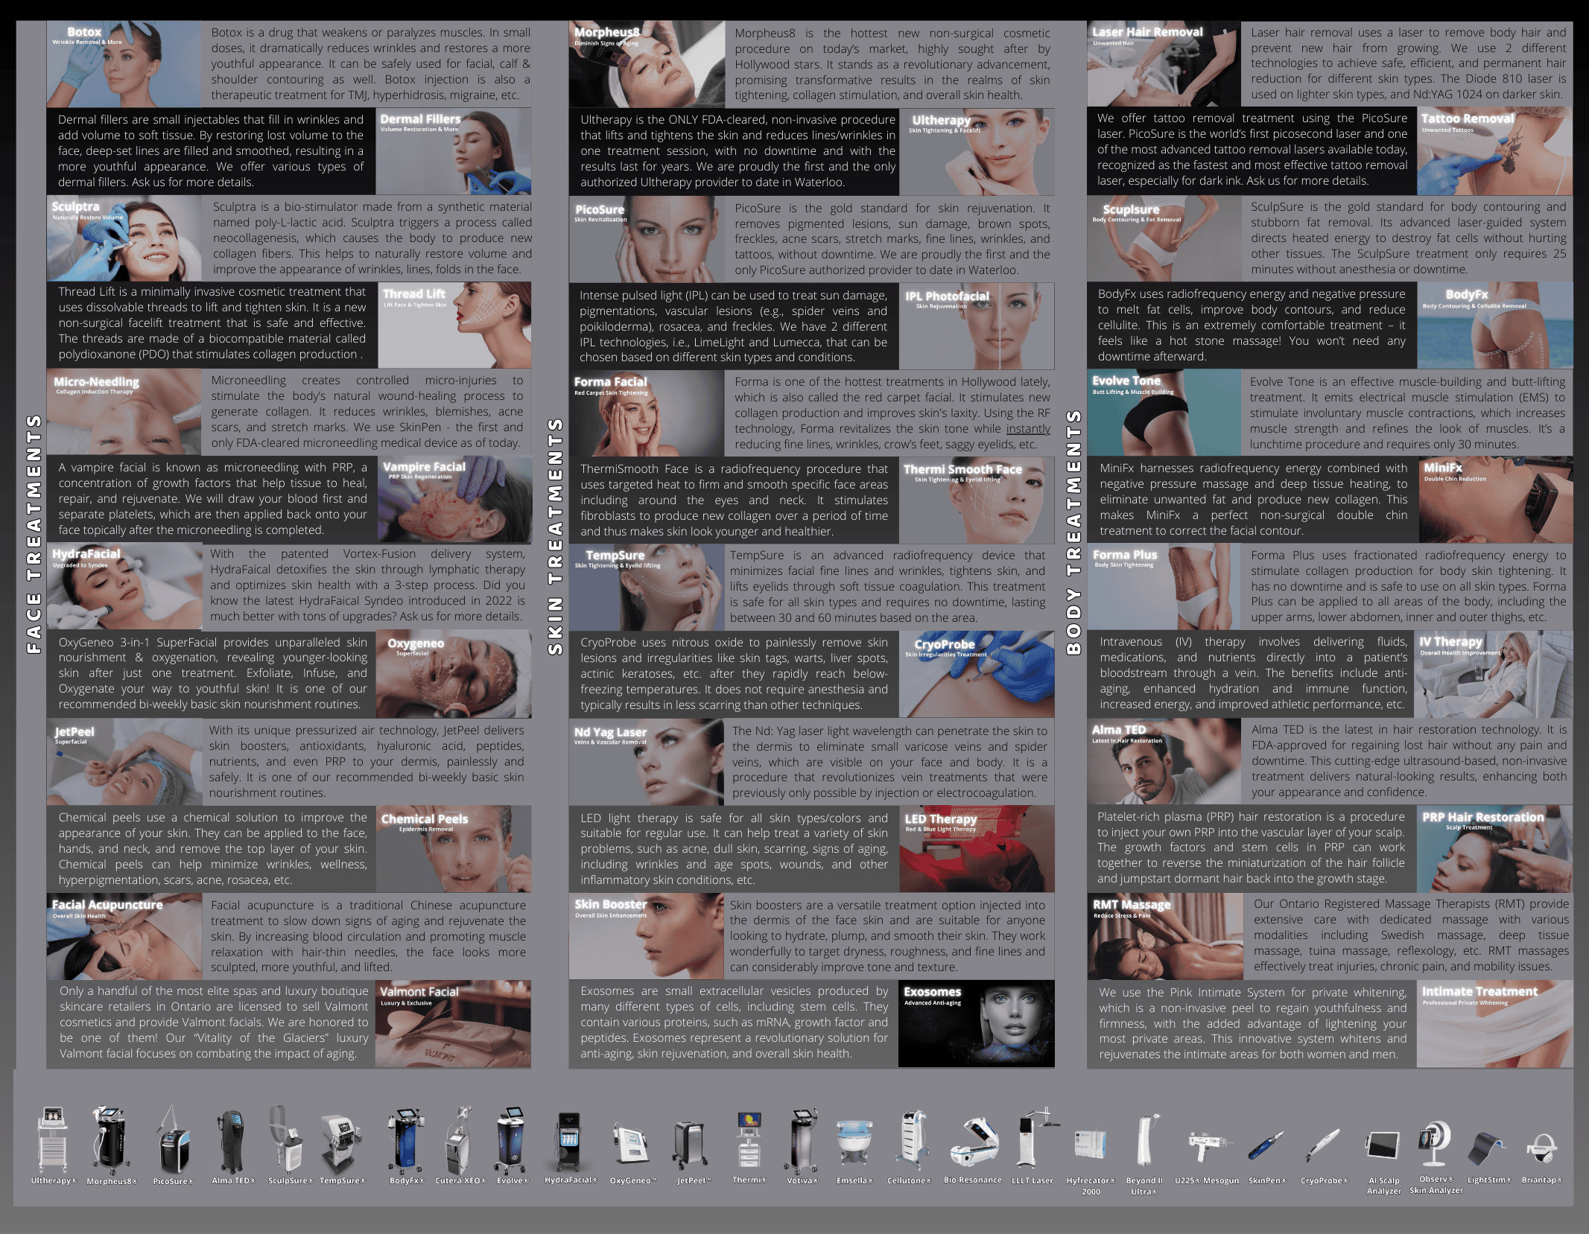The height and width of the screenshot is (1234, 1589).
Task: Click the CryoProbe pen in the device row
Action: pyautogui.click(x=1323, y=1145)
